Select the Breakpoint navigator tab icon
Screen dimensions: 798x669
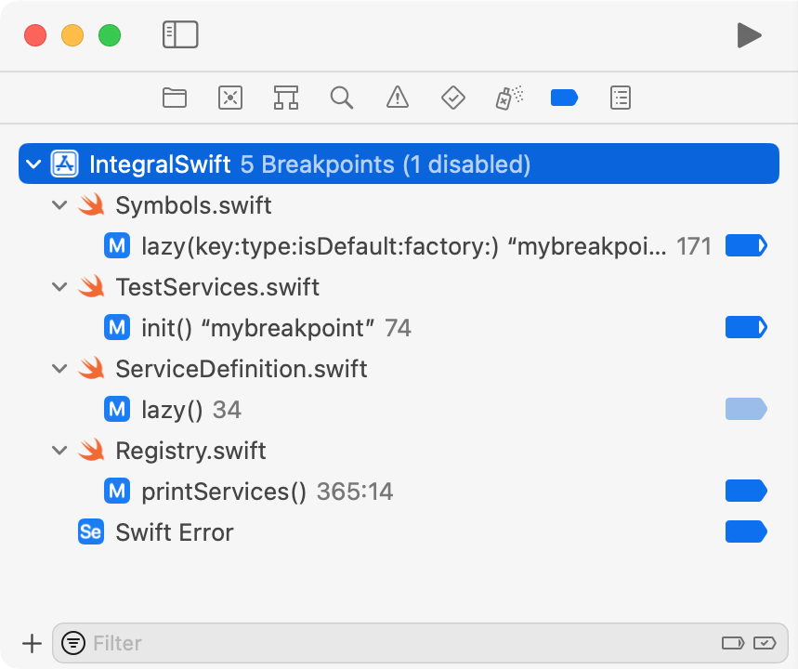pos(565,98)
